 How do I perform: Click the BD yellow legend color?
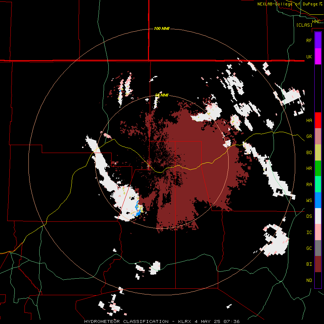tap(318, 153)
